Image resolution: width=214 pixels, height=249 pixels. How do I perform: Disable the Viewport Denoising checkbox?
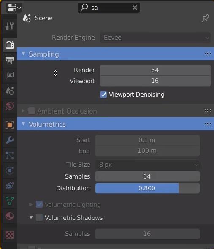103,95
